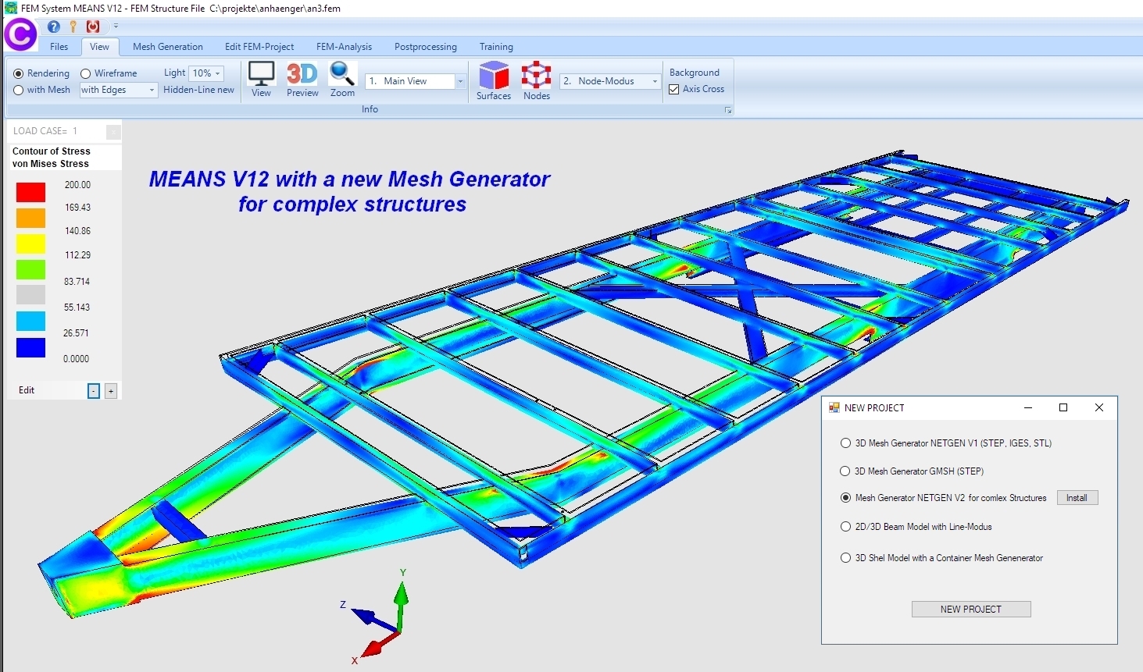Image resolution: width=1143 pixels, height=672 pixels.
Task: Click the yellow stress color swatch
Action: click(x=31, y=244)
